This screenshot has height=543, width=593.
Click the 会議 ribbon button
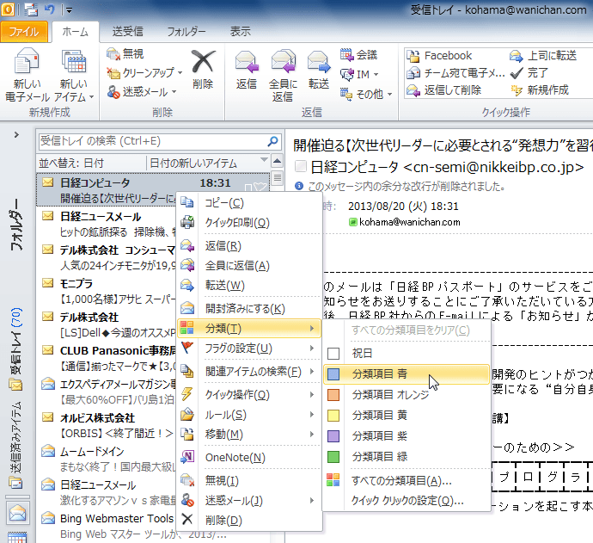(x=358, y=55)
